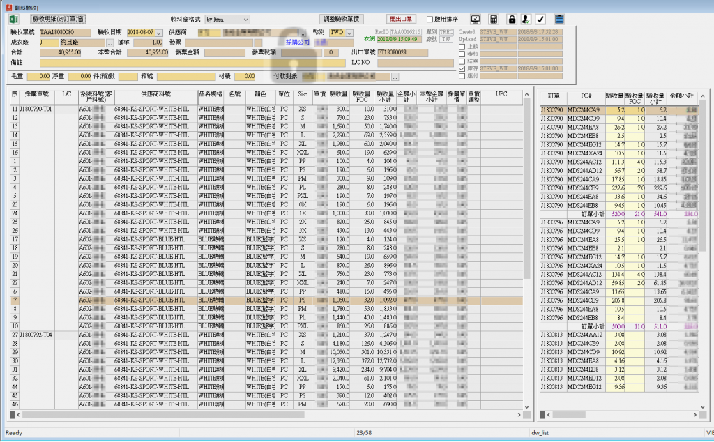Image resolution: width=714 pixels, height=442 pixels.
Task: Open the calculator icon in the toolbar
Action: (x=494, y=19)
